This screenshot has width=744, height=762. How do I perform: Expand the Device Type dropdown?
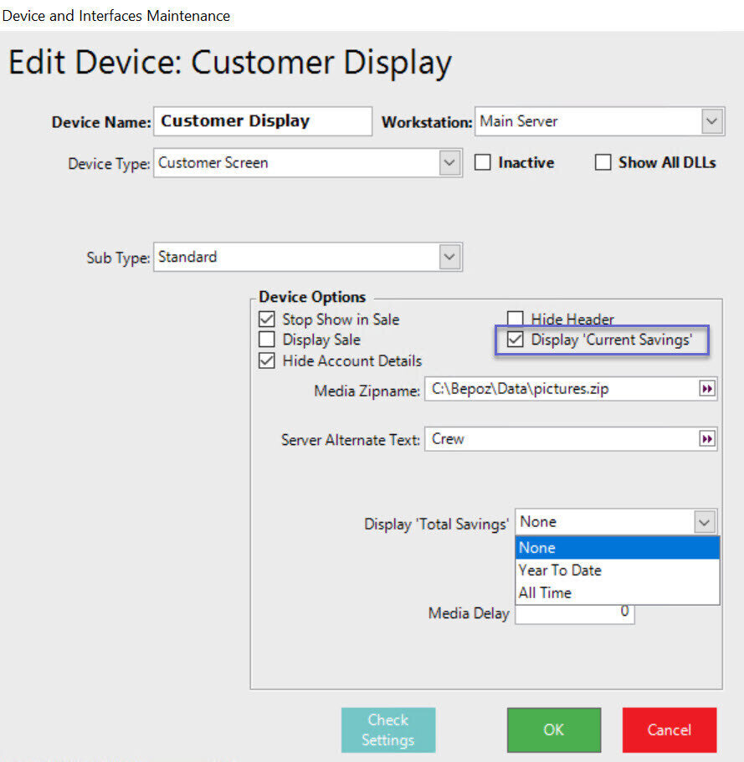click(x=449, y=163)
